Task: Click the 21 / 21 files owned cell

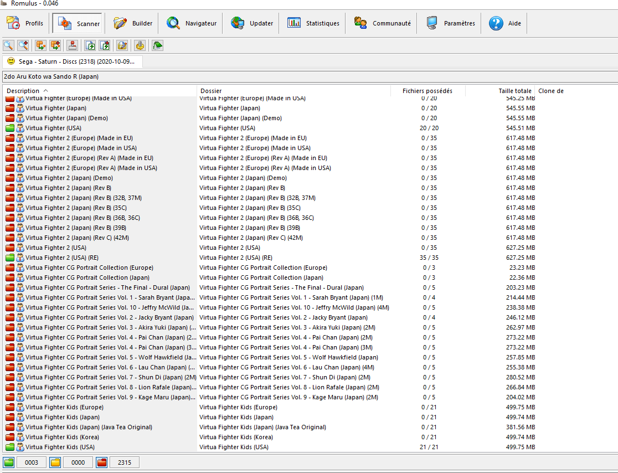Action: pyautogui.click(x=429, y=447)
